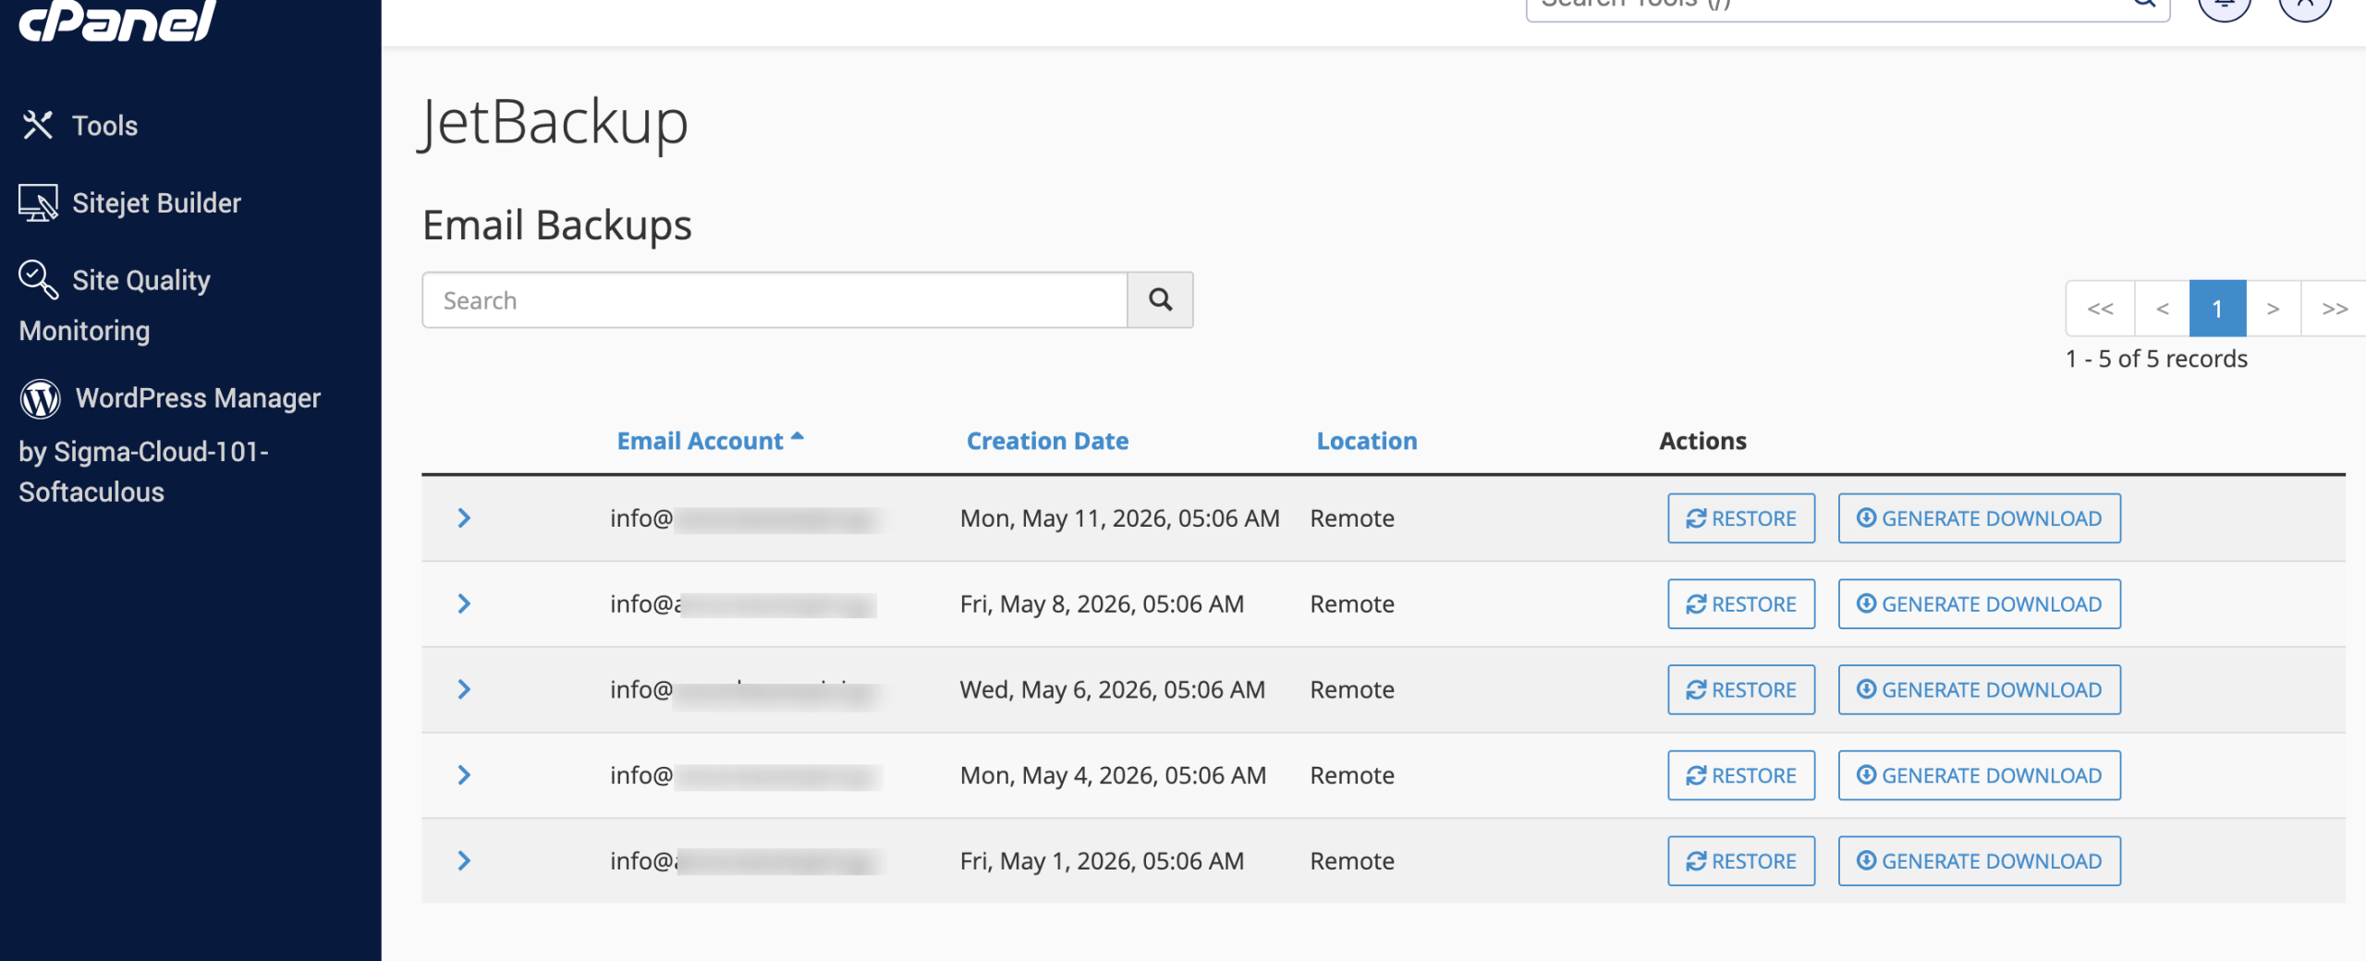Sort the table by Creation Date
Viewport: 2366px width, 961px height.
point(1047,441)
